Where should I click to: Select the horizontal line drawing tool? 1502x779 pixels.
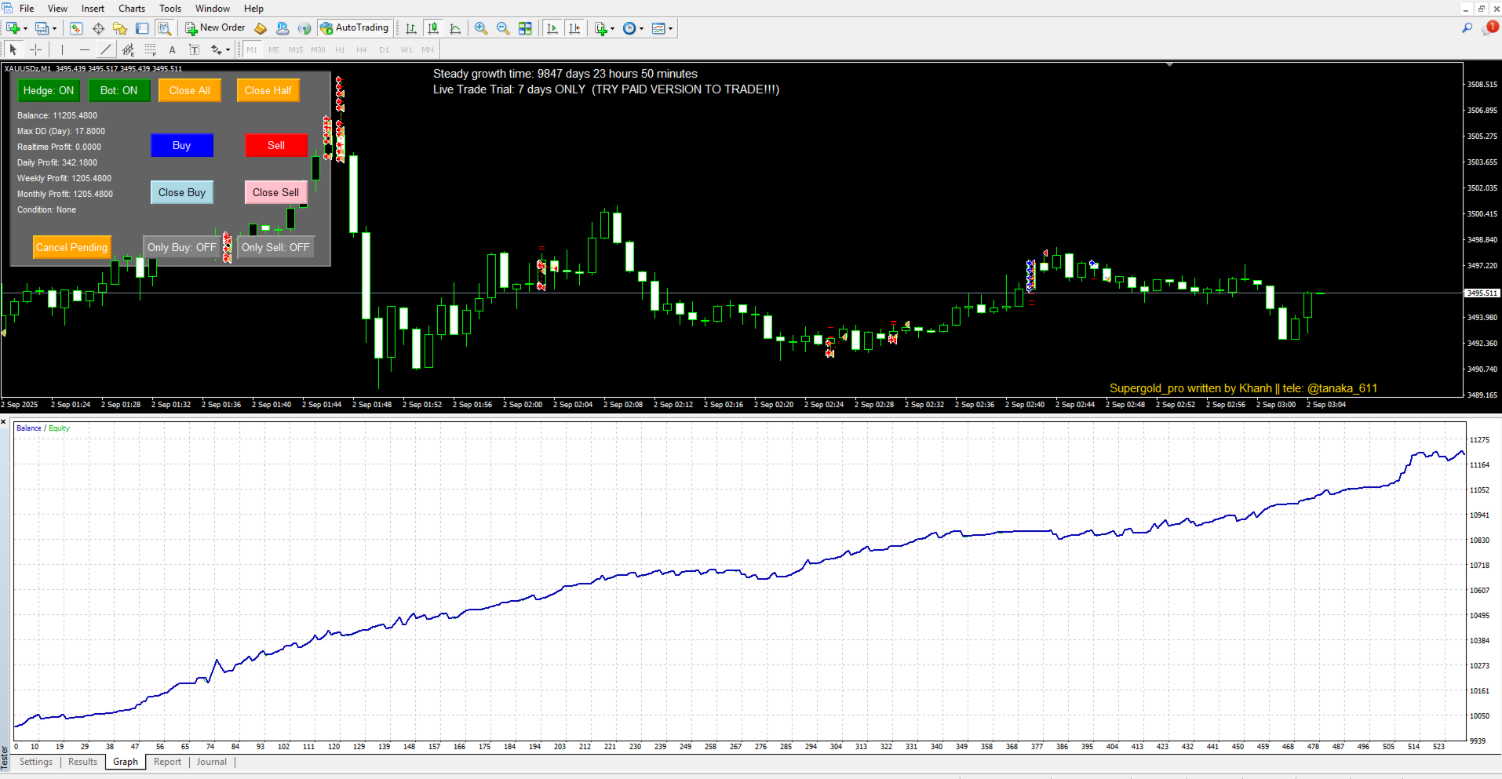click(84, 49)
